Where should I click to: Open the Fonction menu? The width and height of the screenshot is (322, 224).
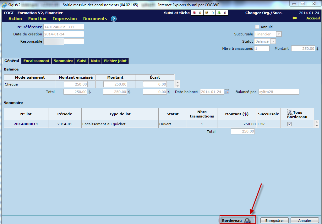point(37,19)
